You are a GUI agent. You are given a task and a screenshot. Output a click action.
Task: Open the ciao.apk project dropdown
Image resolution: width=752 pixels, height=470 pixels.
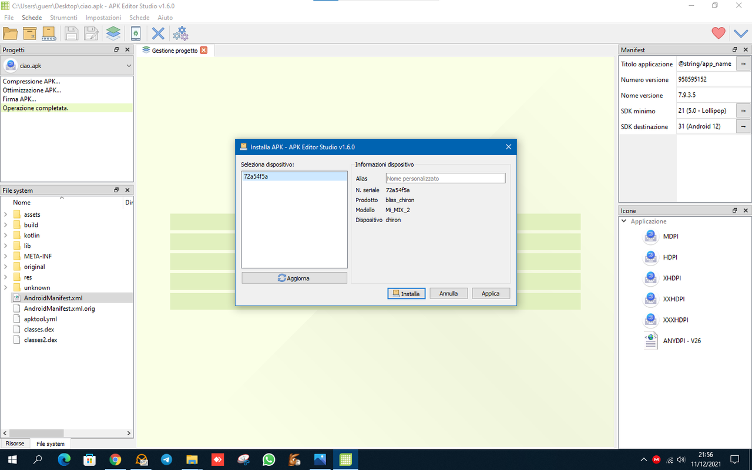click(x=67, y=66)
